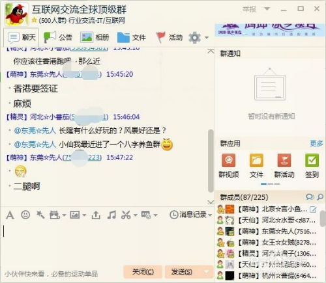Expand the 消息记录 history dropdown arrow
The image size is (326, 283).
pyautogui.click(x=210, y=215)
